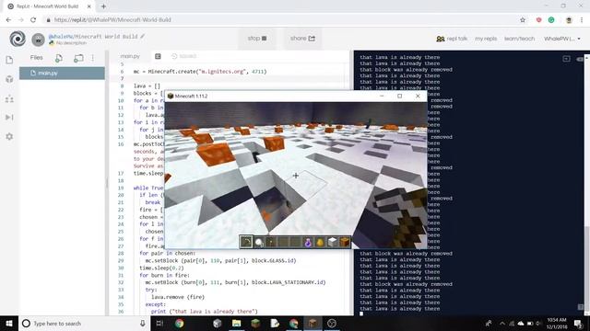590x331 pixels.
Task: Stop the running repl
Action: tap(257, 39)
